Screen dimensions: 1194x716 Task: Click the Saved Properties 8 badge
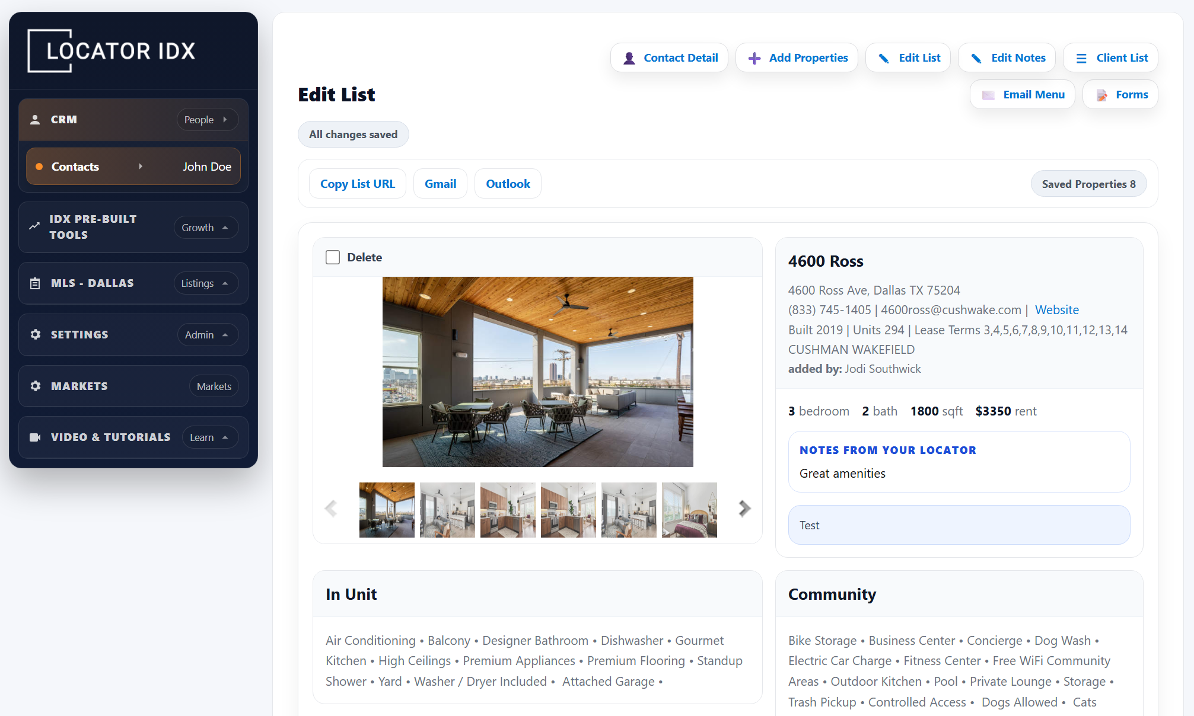tap(1088, 184)
